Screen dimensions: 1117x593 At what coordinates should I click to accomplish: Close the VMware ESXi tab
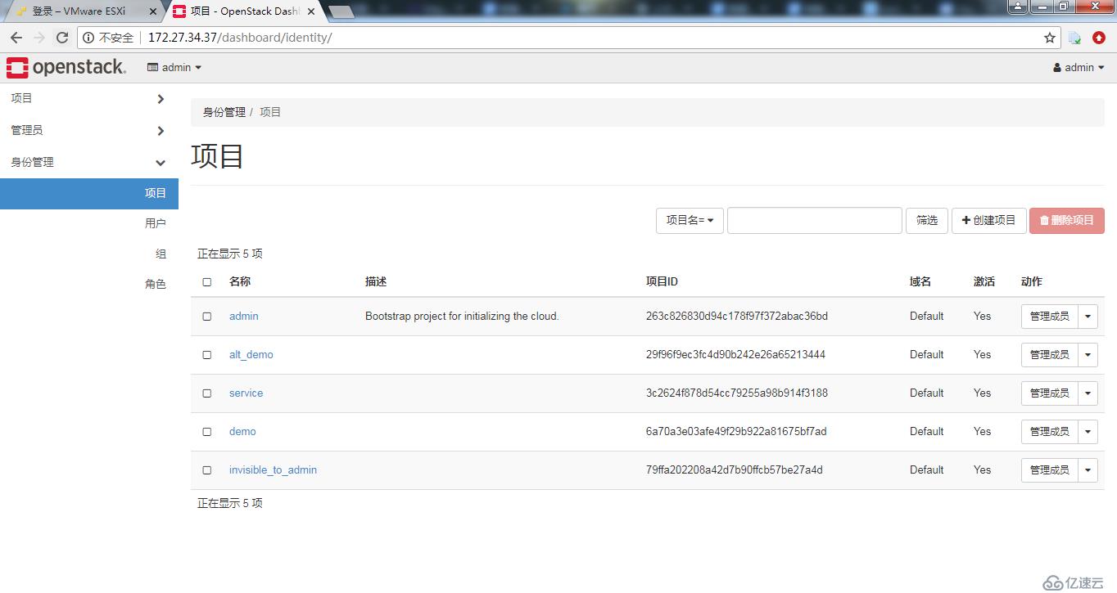coord(152,11)
